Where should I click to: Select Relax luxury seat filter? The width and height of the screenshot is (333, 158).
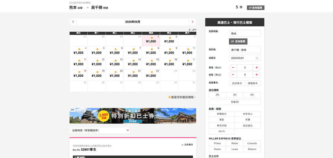click(235, 143)
